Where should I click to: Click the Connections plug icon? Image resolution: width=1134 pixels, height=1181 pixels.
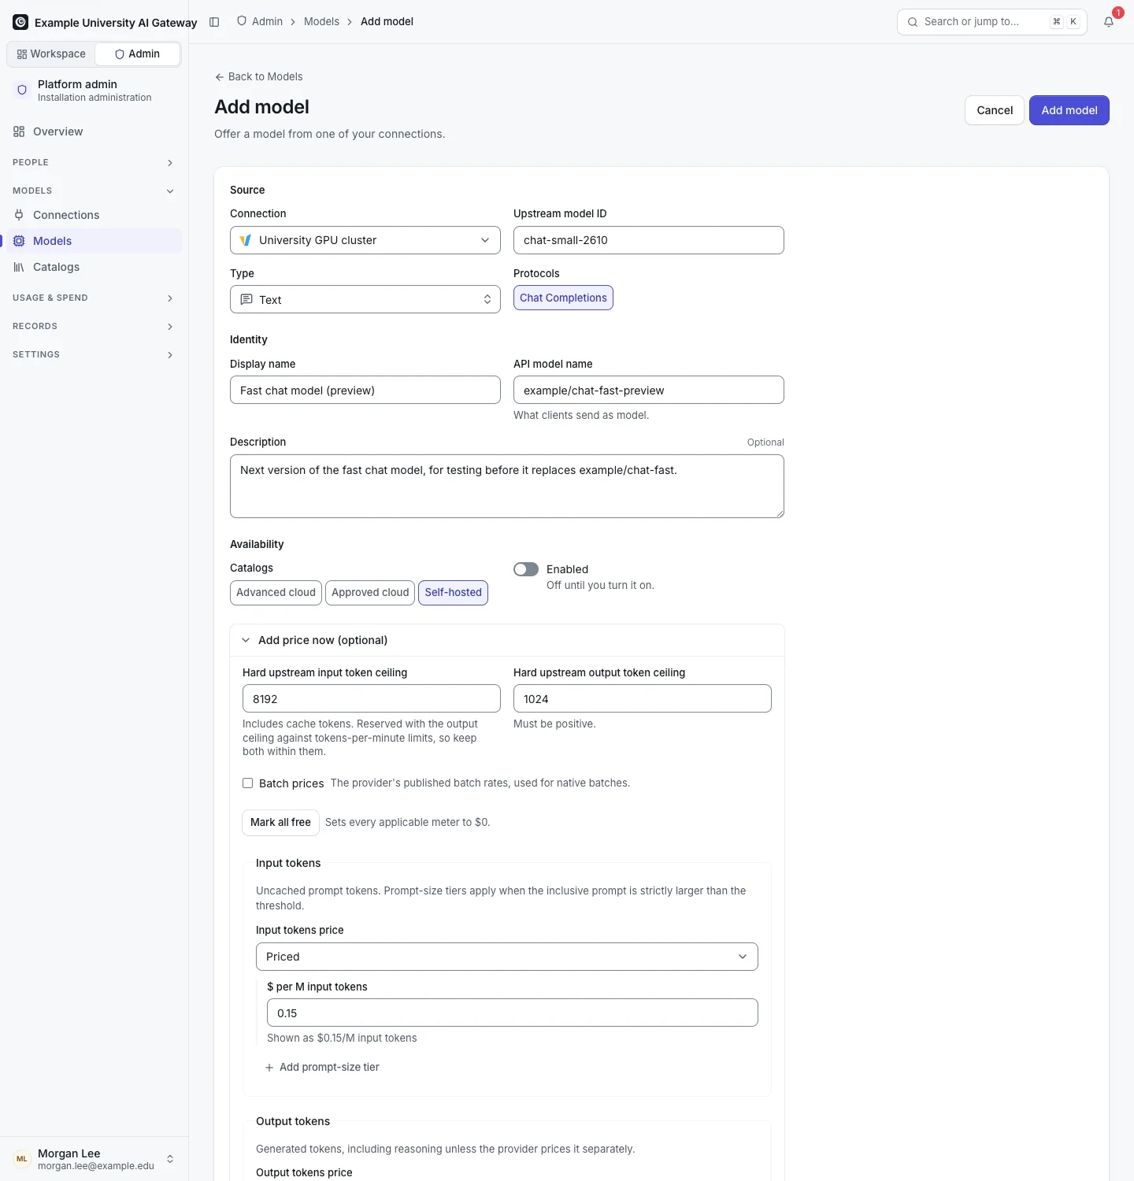tap(19, 215)
